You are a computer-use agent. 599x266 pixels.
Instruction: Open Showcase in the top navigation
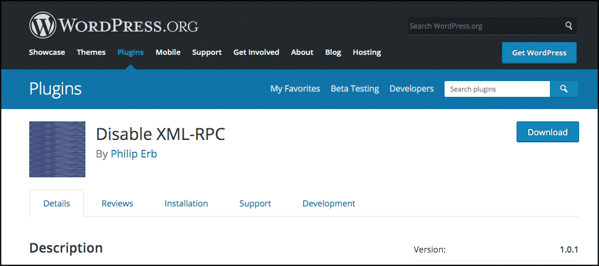[x=47, y=52]
